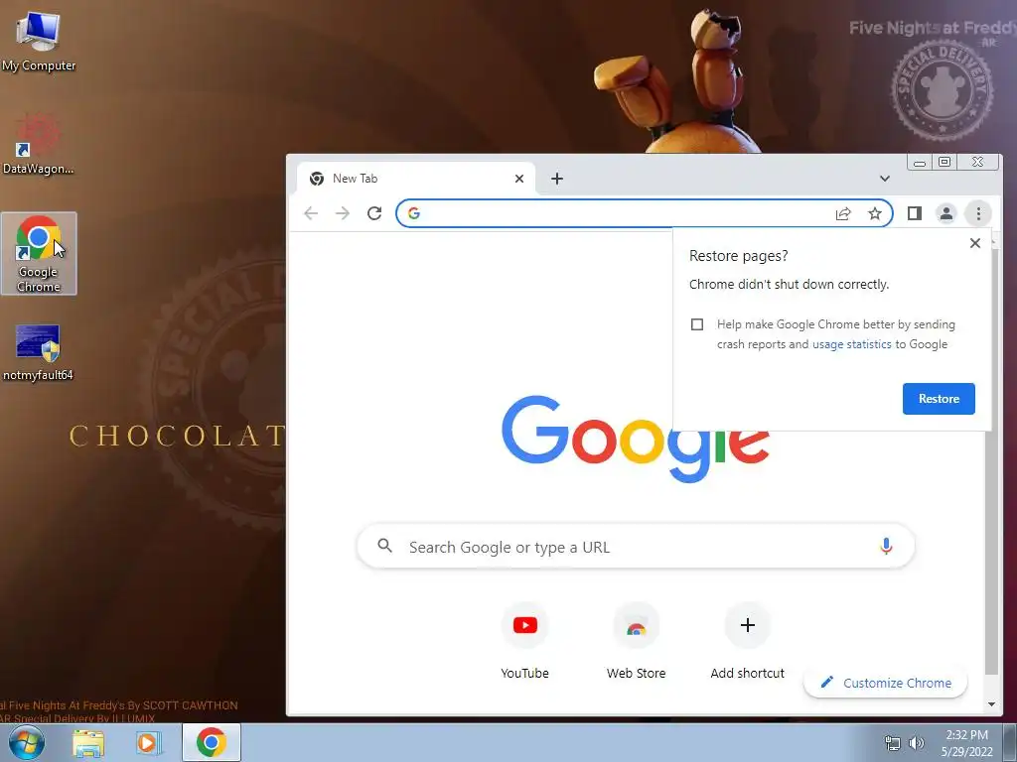
Task: Click the search magnifier icon
Action: pos(385,546)
